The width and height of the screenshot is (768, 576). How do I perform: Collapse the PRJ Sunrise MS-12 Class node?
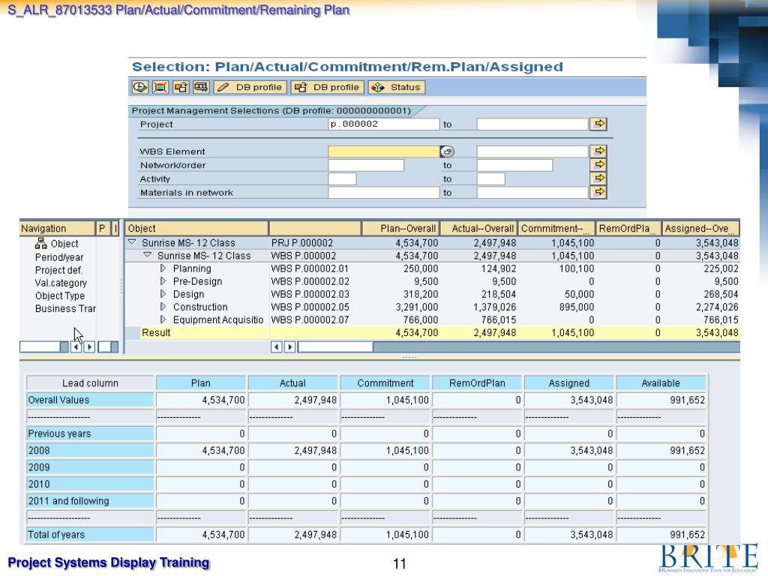[x=132, y=242]
